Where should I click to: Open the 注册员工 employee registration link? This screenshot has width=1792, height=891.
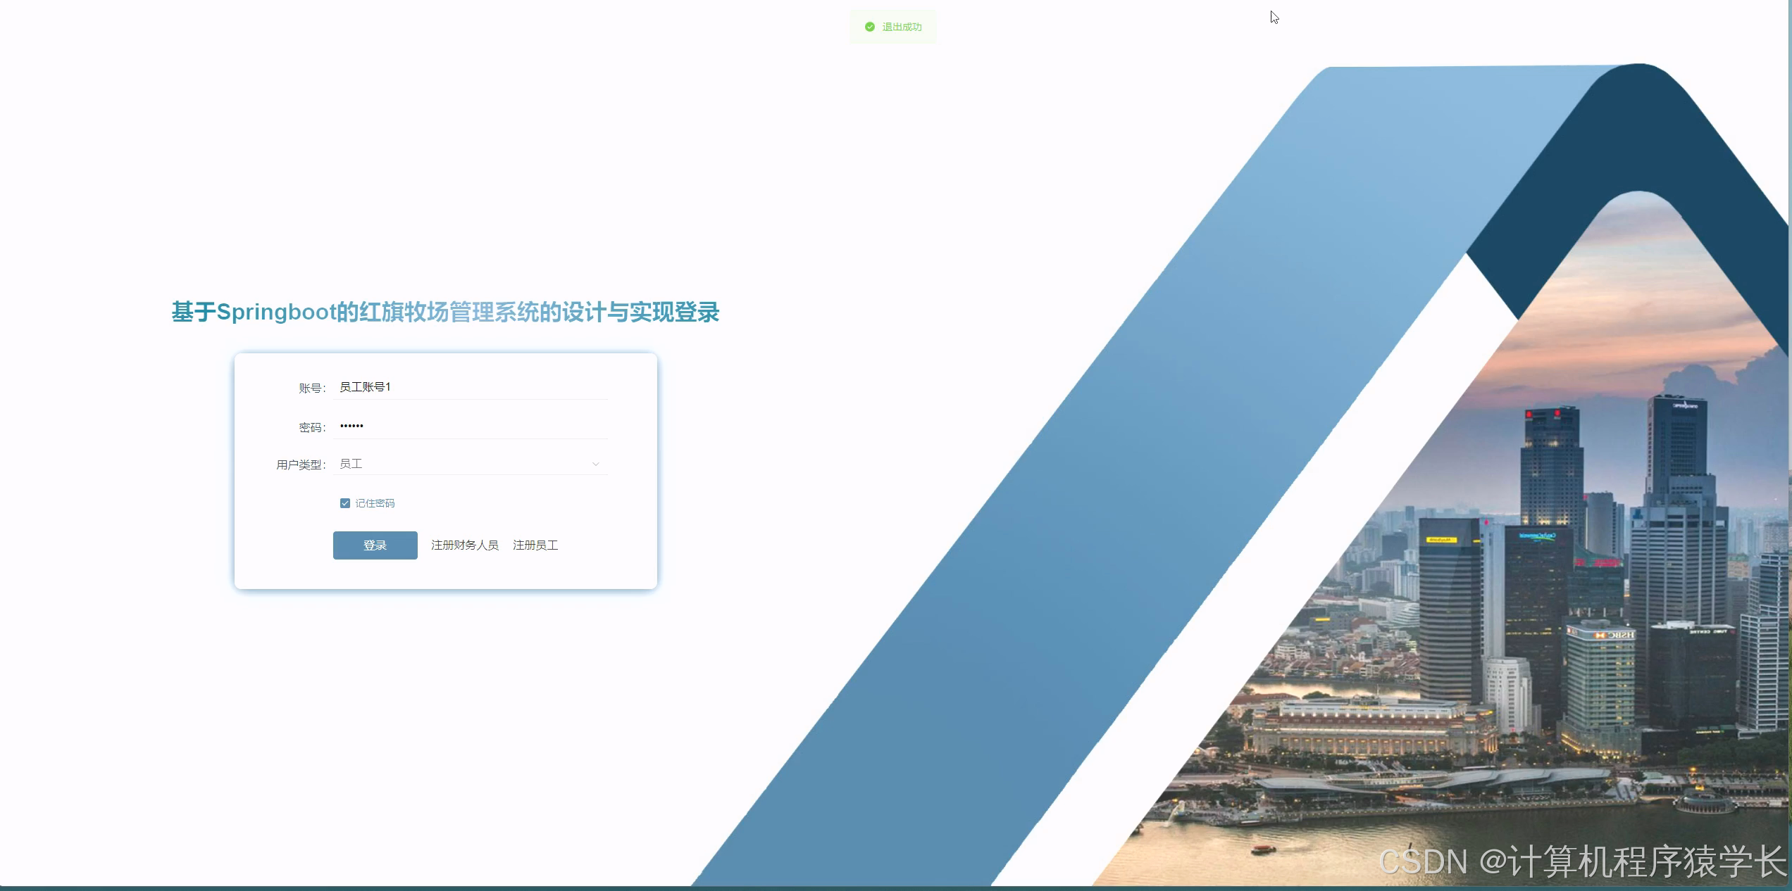535,545
